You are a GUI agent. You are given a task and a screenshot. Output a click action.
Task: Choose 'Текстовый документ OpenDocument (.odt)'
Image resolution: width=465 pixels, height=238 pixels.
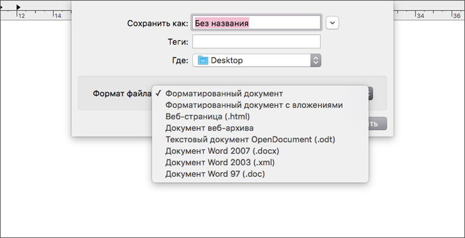[260, 139]
